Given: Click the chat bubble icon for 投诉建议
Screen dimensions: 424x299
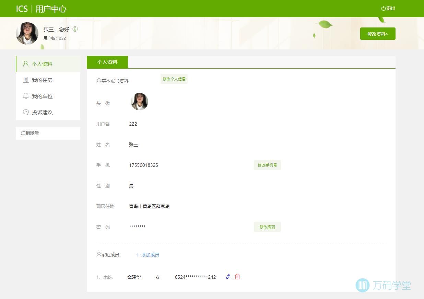Looking at the screenshot, I should coord(26,112).
